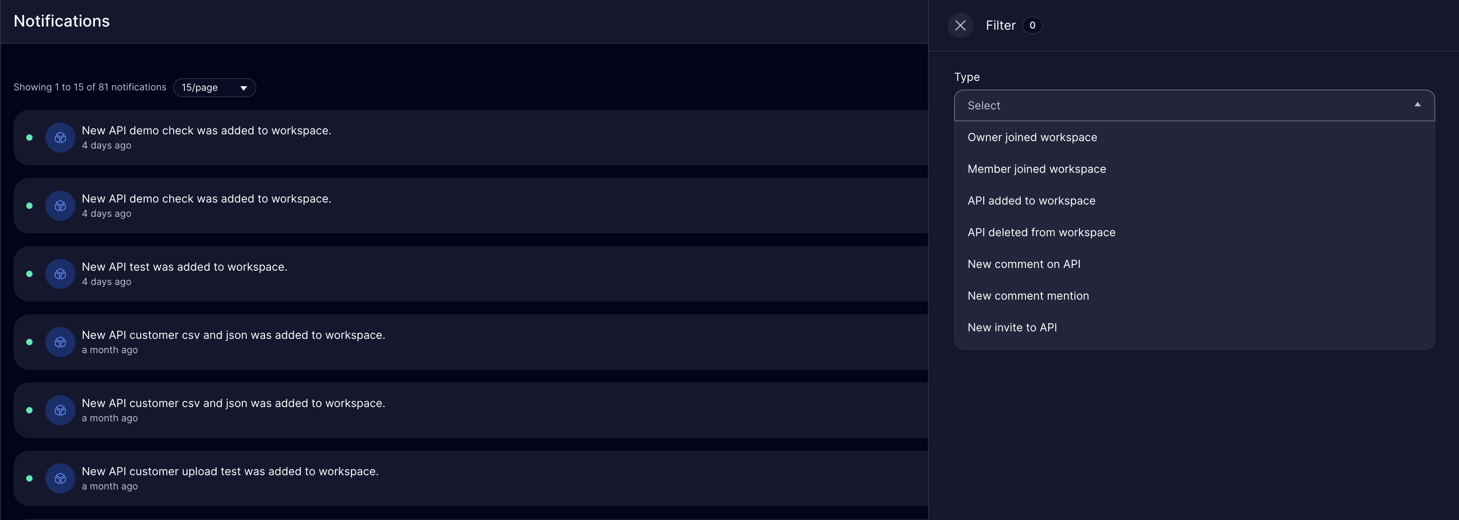Screen dimensions: 1459x520
Task: Click cube icon of first API demo check notification
Action: (60, 138)
